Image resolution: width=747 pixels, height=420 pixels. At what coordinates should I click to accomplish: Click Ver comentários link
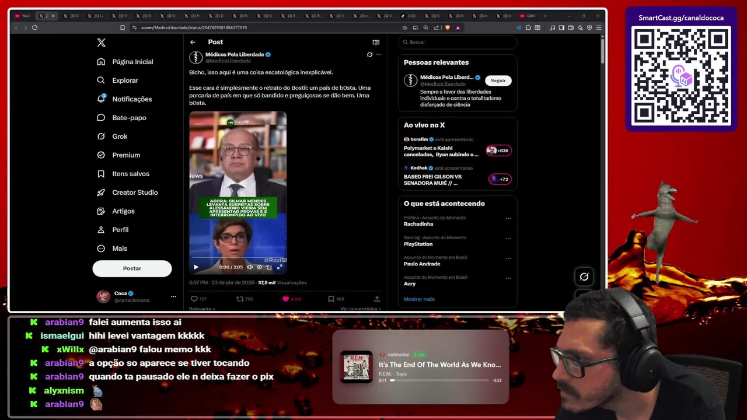tap(361, 309)
